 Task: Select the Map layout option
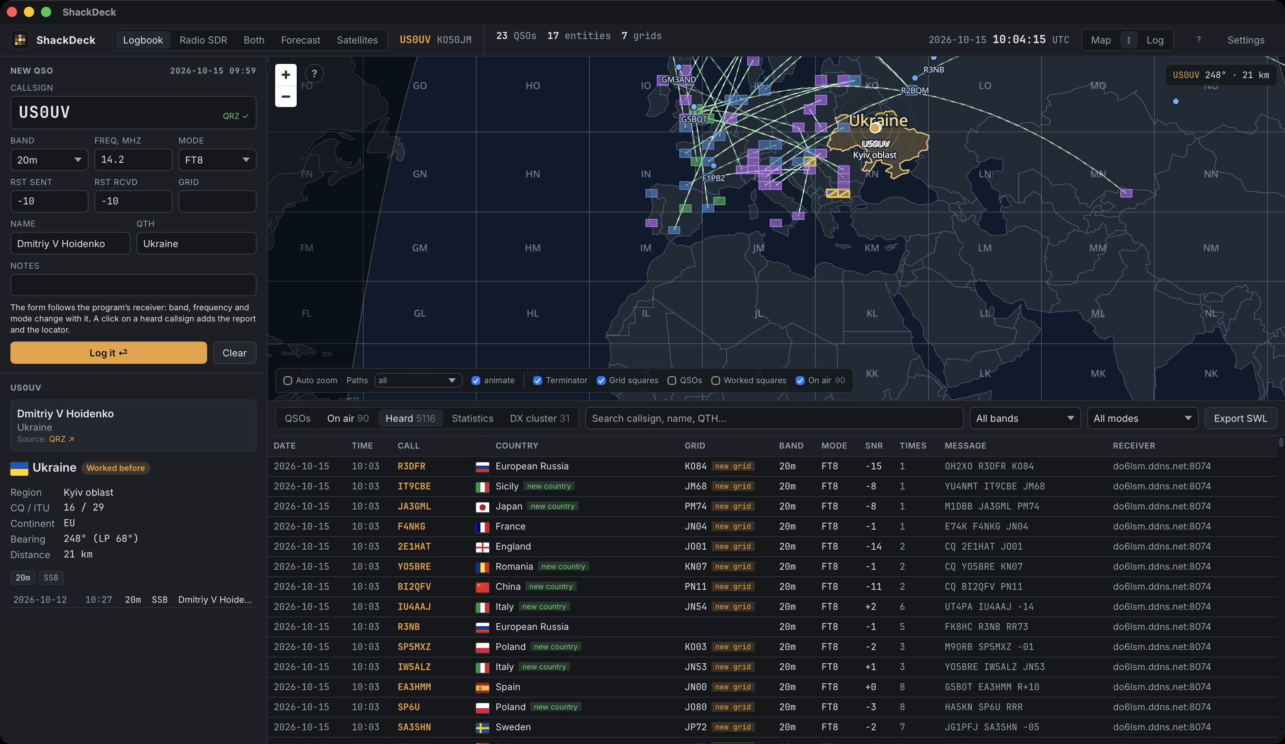[x=1101, y=40]
